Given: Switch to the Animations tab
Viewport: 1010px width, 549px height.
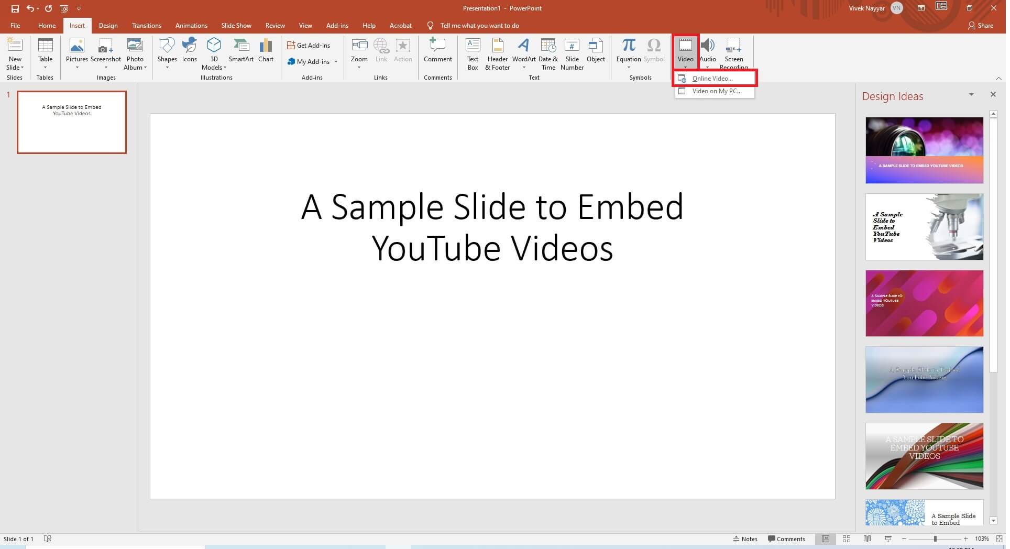Looking at the screenshot, I should click(191, 26).
